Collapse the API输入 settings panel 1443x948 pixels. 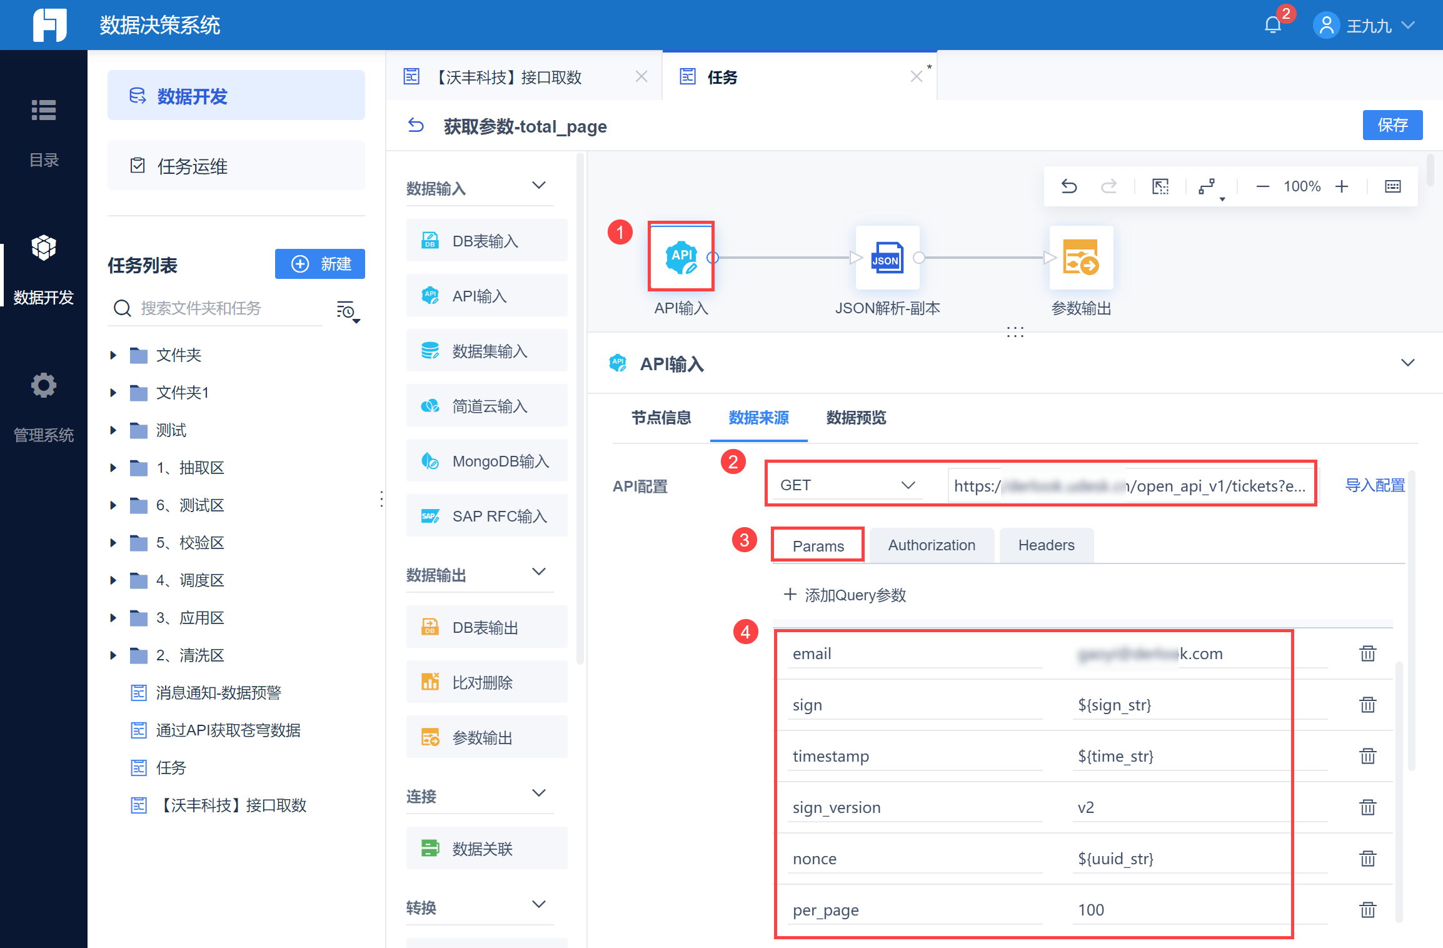coord(1407,363)
